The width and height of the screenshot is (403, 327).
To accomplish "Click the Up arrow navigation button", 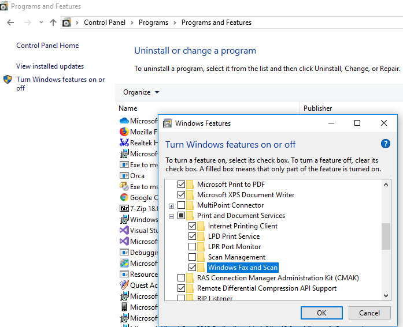I will [x=53, y=22].
